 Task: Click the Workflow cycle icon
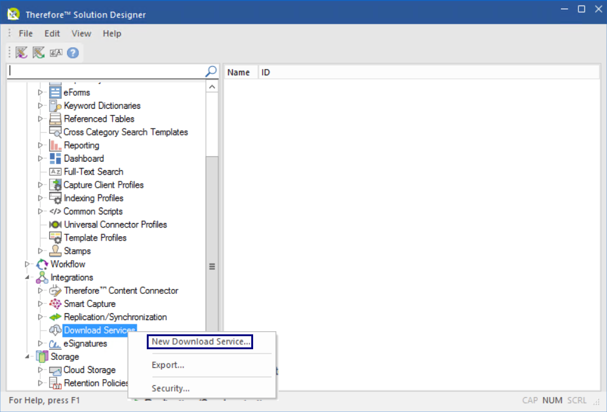point(42,264)
